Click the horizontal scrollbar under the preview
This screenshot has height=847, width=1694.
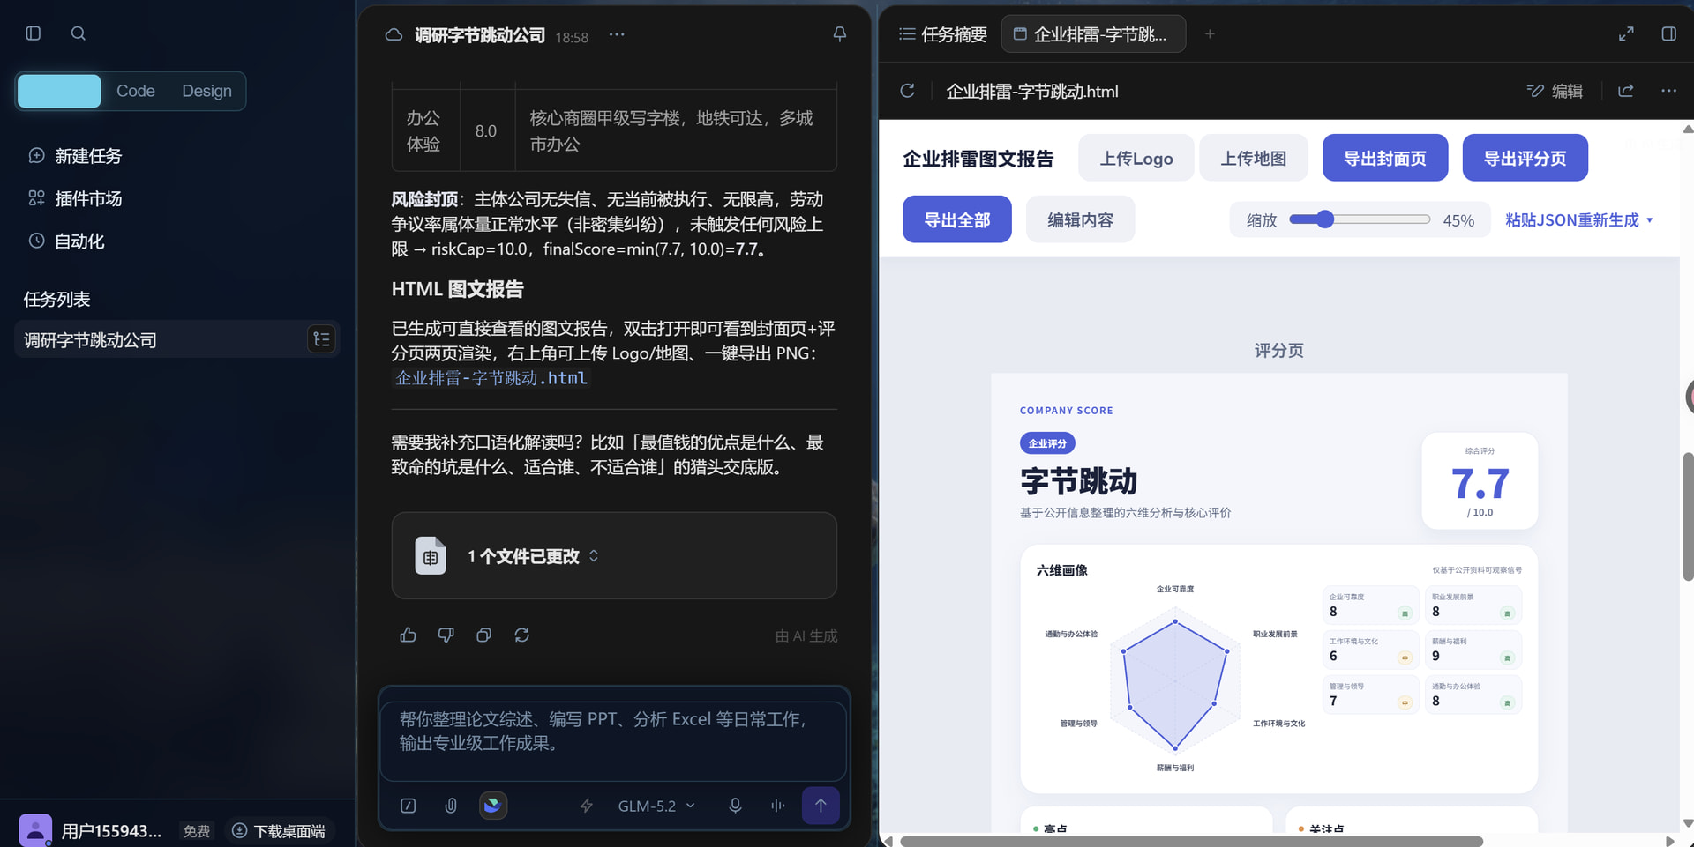point(1191,841)
